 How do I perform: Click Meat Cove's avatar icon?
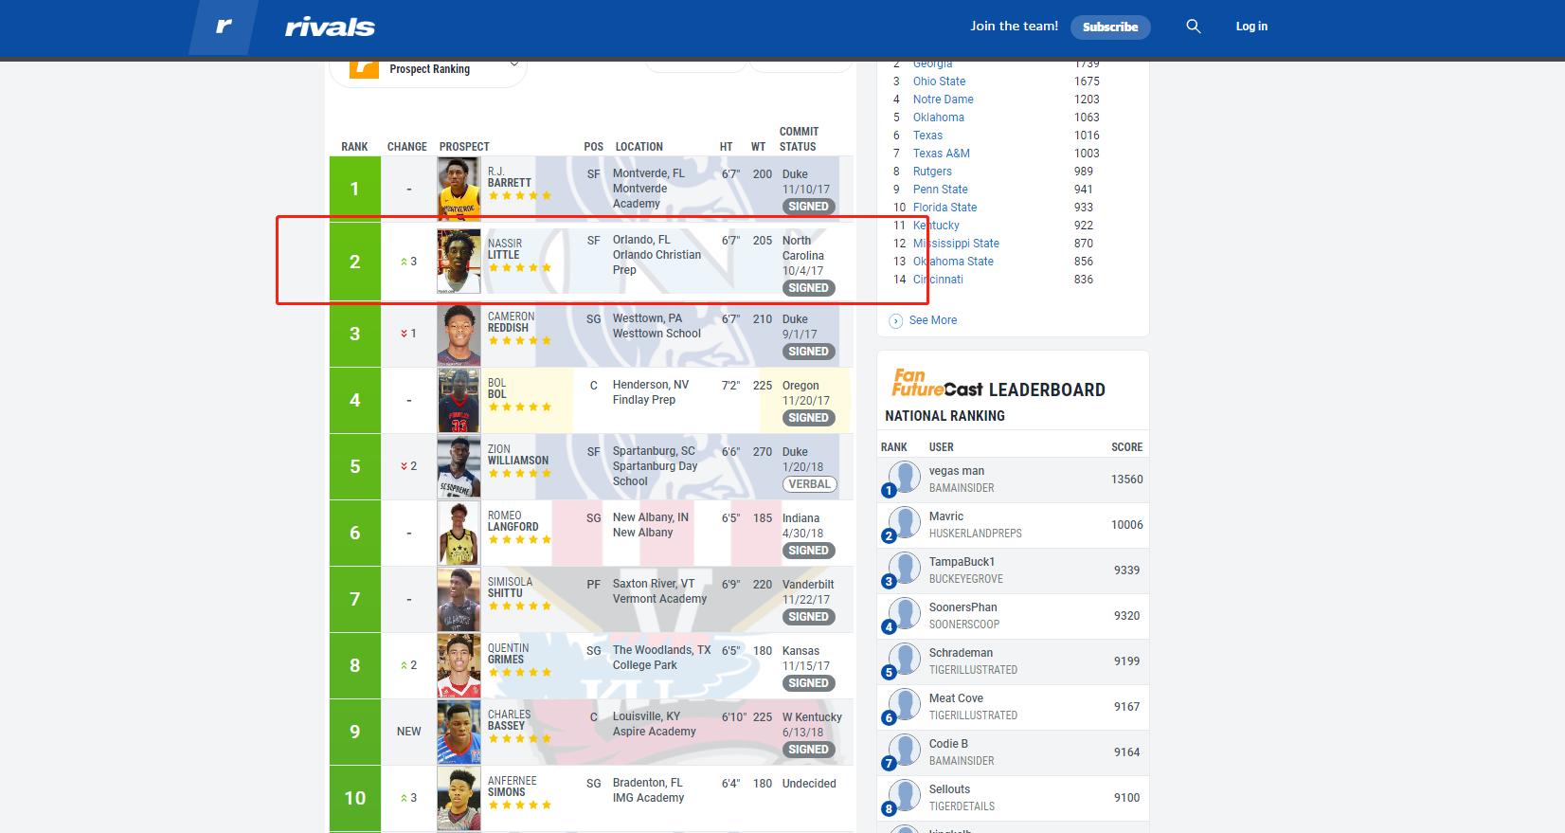(905, 705)
